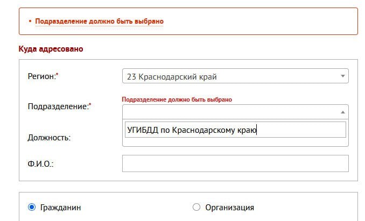
Task: Click the 'Должность:' field label
Action: [x=49, y=137]
